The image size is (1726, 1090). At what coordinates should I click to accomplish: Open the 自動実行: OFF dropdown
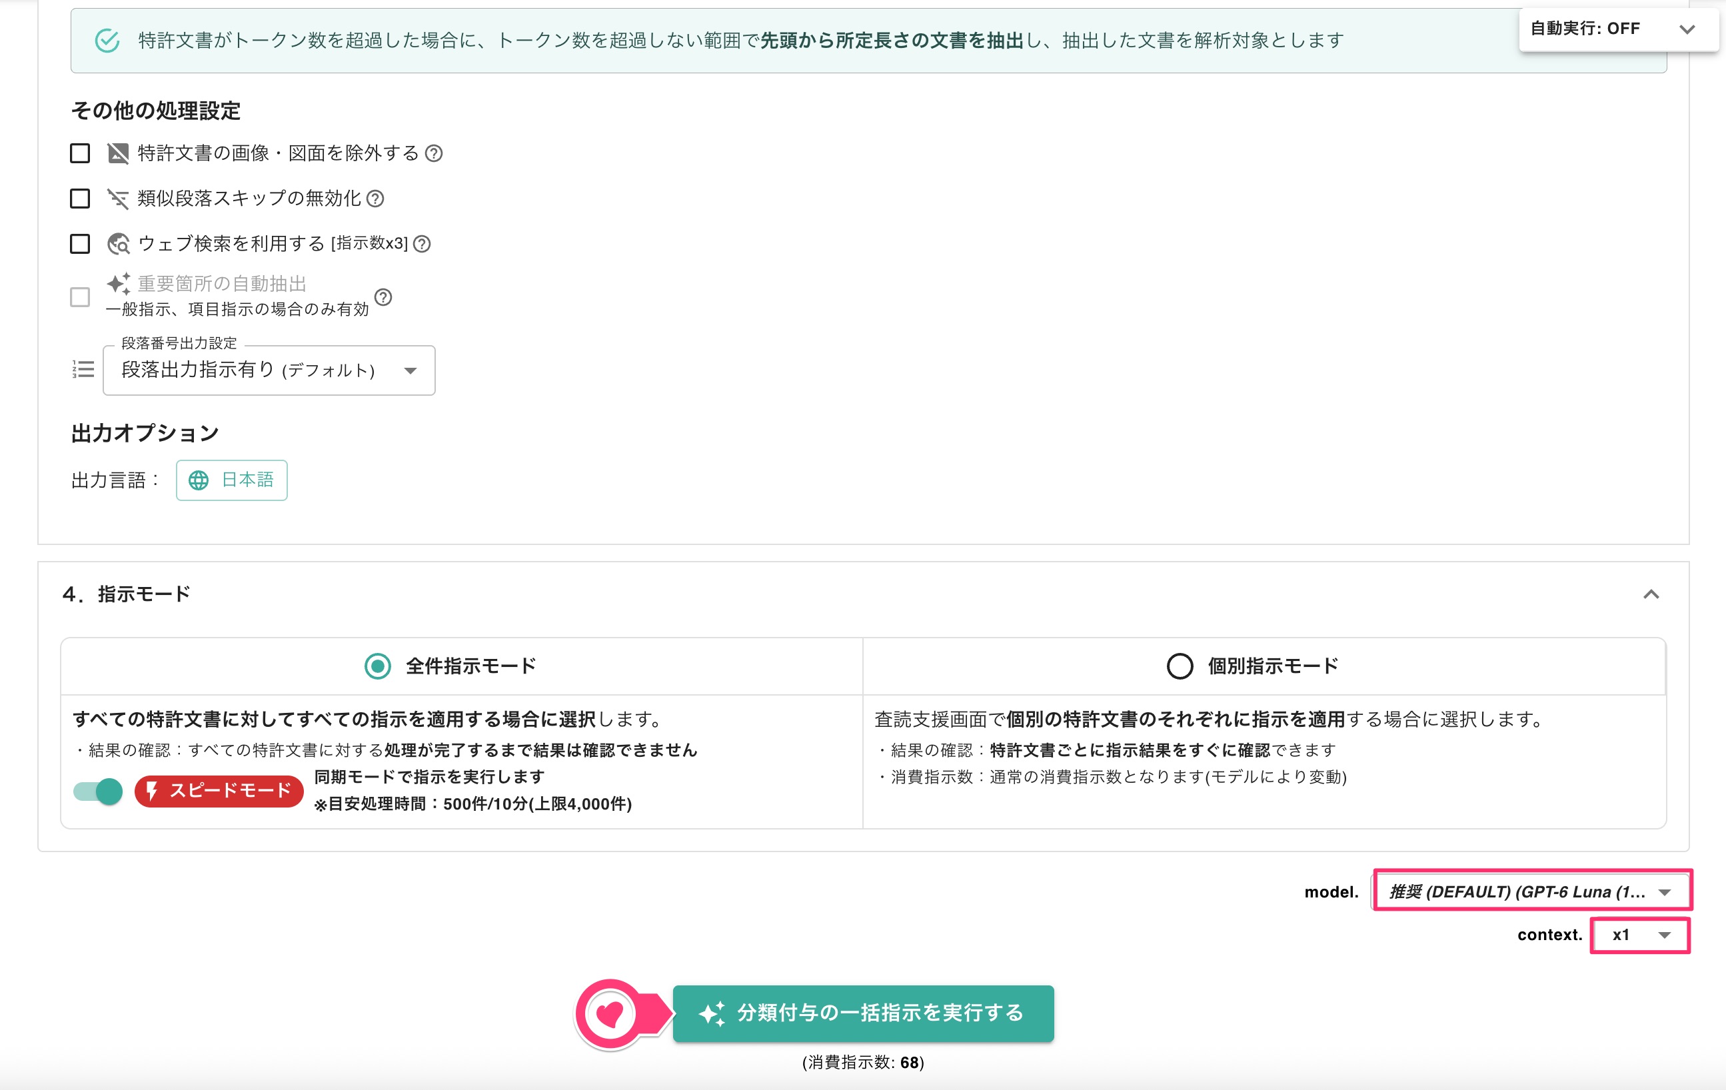[x=1619, y=29]
